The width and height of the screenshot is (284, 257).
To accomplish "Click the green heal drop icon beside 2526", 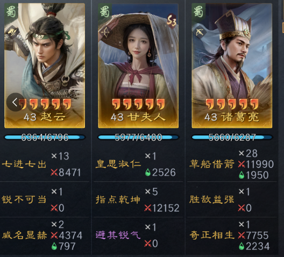I will [x=148, y=172].
